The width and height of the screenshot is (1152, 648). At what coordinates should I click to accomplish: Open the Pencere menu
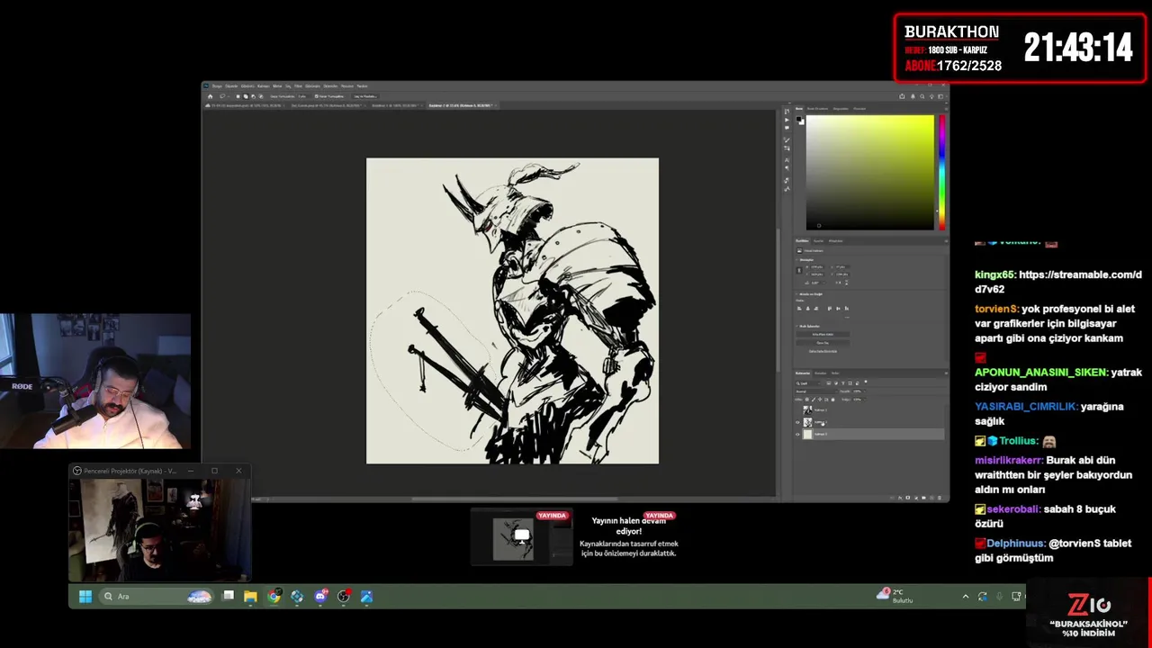[x=346, y=85]
